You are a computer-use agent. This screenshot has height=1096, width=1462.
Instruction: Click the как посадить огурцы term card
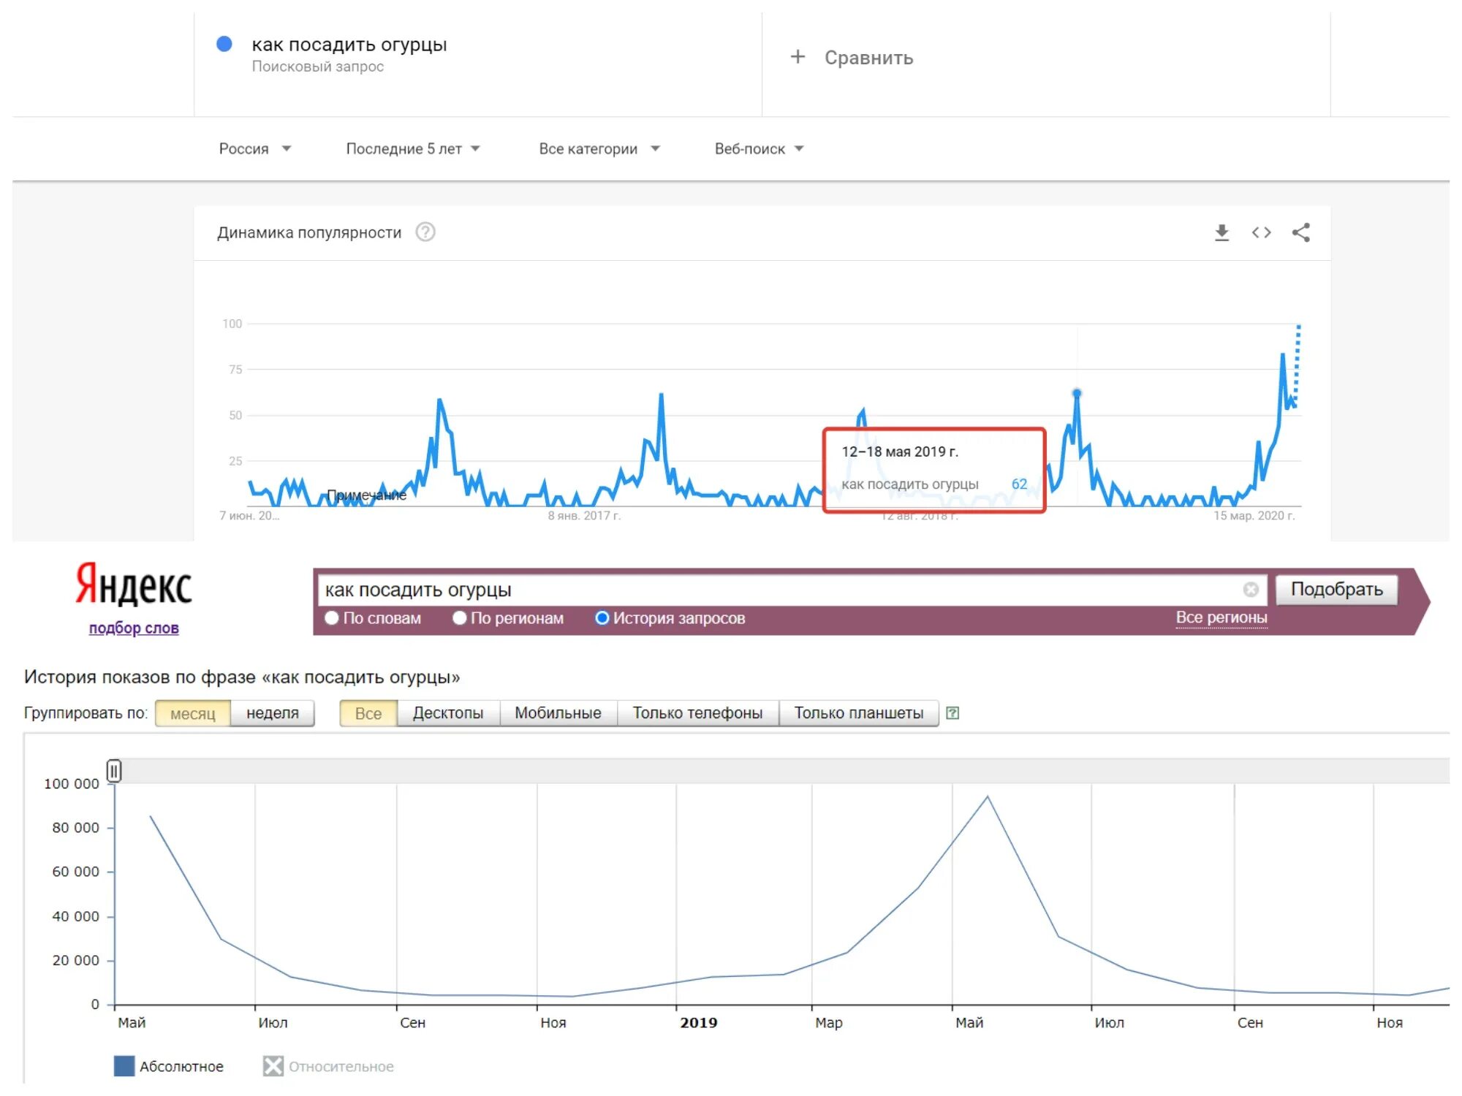[x=478, y=64]
